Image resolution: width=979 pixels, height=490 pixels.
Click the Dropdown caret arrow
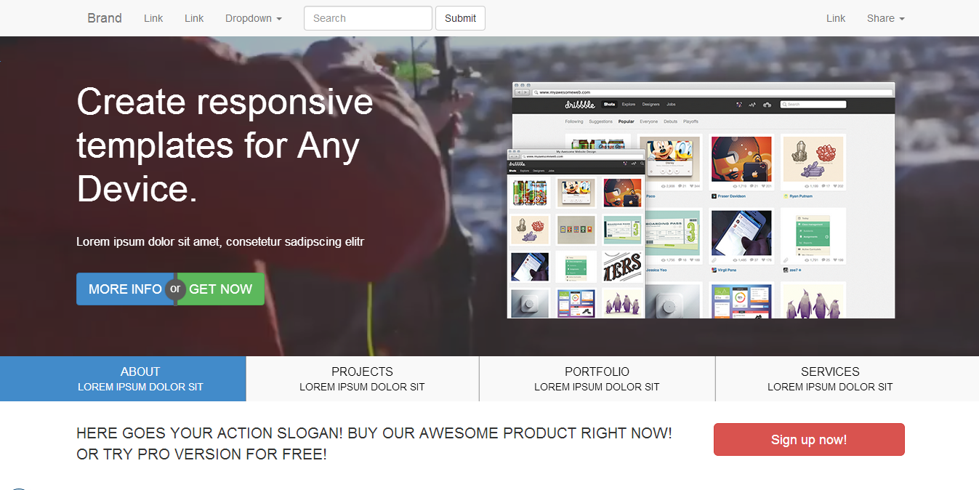279,19
